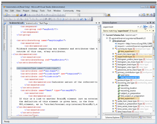Open the Current Schema Set brainml.xsd dropdown
Image resolution: width=157 pixels, height=124 pixels.
[137, 35]
